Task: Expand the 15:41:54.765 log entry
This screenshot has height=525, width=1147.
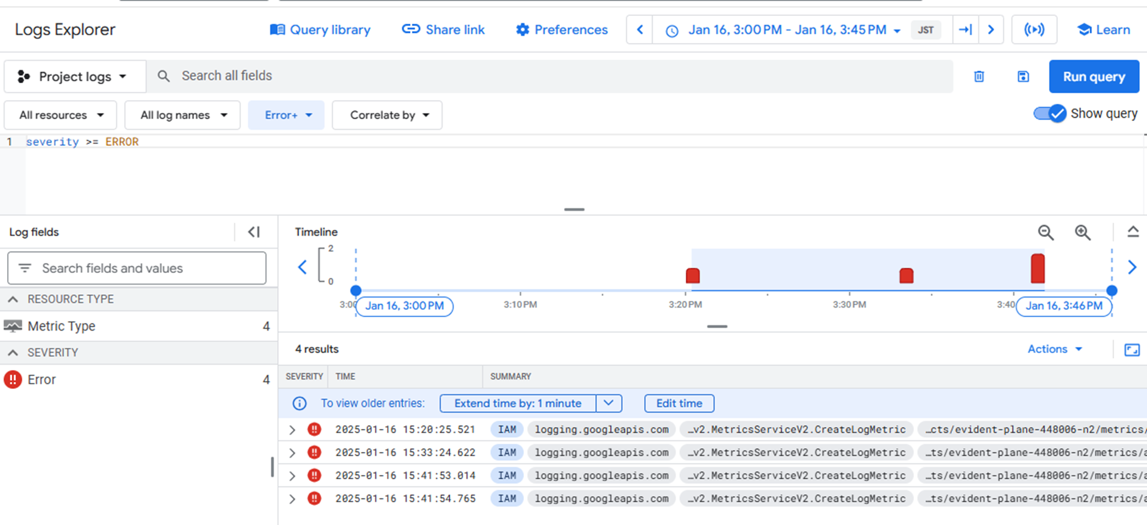Action: click(x=292, y=498)
